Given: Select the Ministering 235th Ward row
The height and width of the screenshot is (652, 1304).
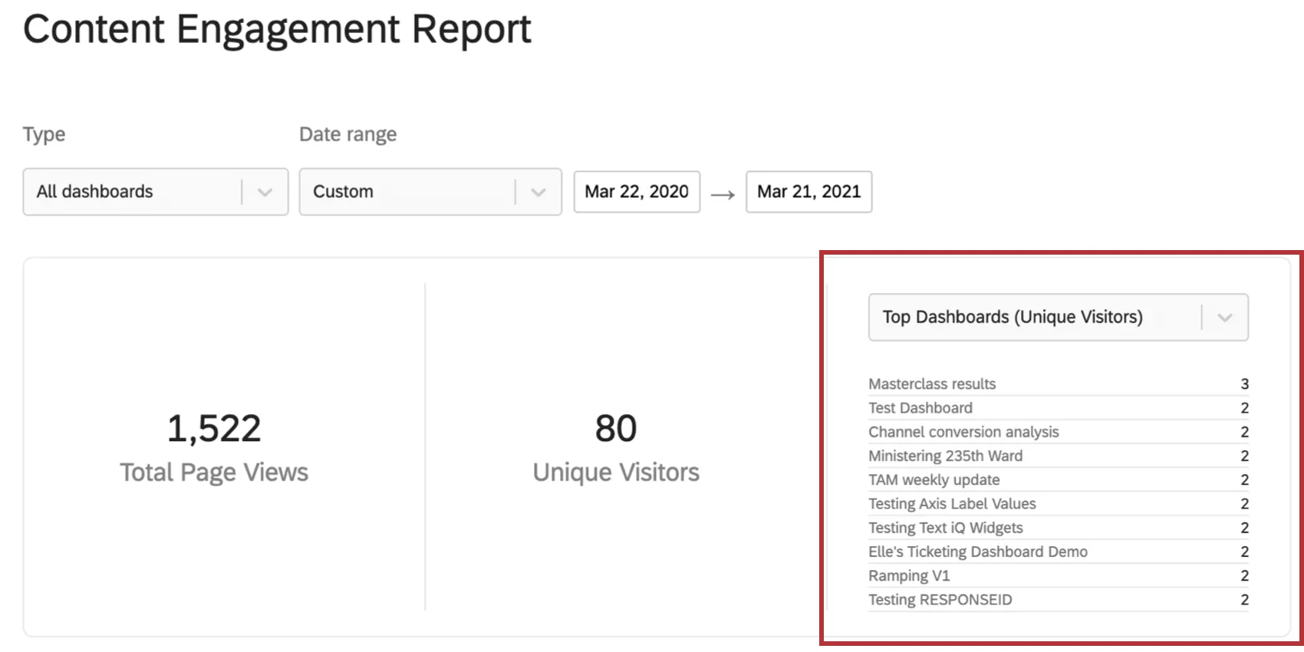Looking at the screenshot, I should tap(1059, 456).
